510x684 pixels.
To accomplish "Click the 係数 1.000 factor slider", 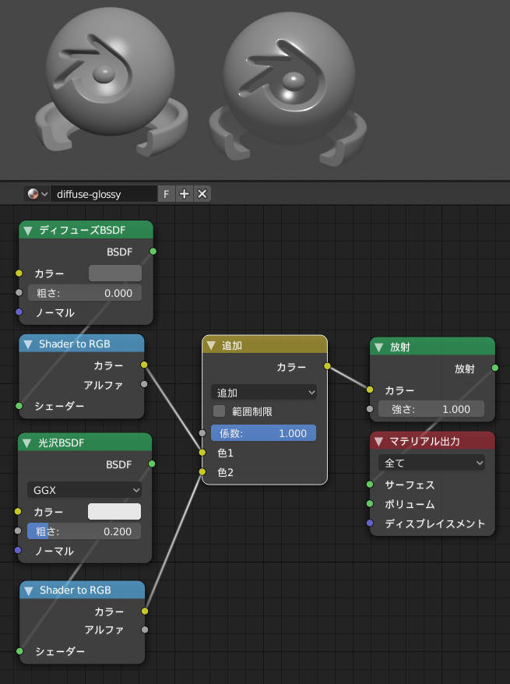I will (x=263, y=433).
